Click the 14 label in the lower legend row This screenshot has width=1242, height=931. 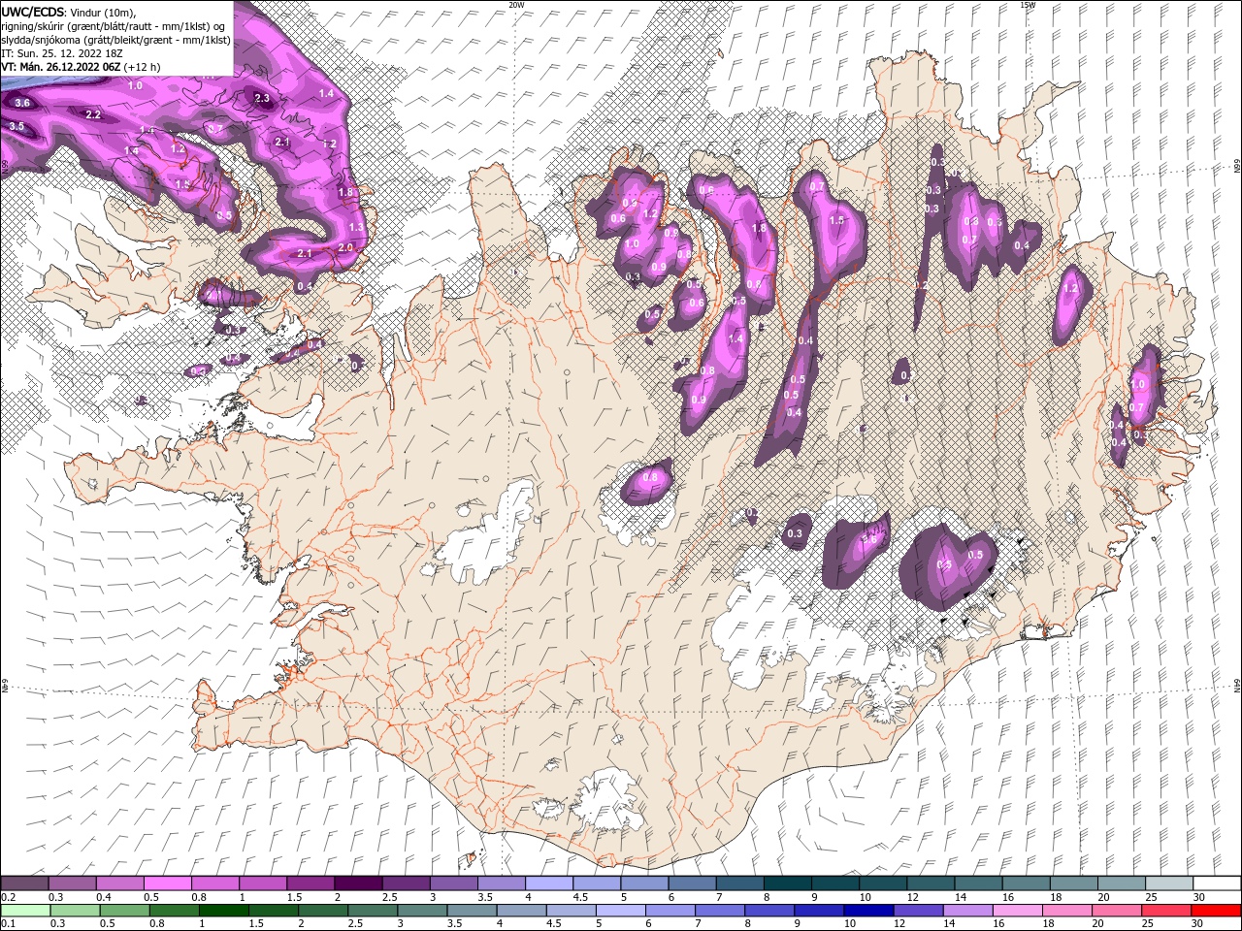click(x=950, y=924)
